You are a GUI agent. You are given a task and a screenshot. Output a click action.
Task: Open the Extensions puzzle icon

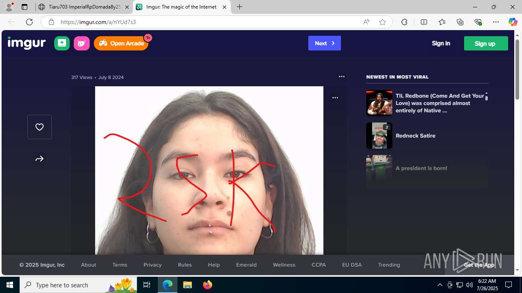(404, 22)
